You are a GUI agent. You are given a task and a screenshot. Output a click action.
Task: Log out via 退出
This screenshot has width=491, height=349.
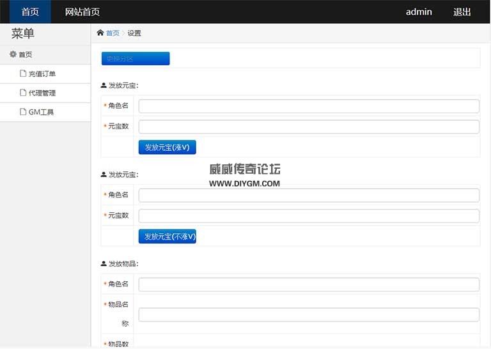click(462, 12)
